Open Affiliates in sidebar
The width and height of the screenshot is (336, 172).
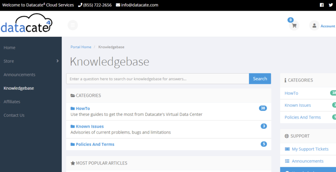(x=12, y=102)
